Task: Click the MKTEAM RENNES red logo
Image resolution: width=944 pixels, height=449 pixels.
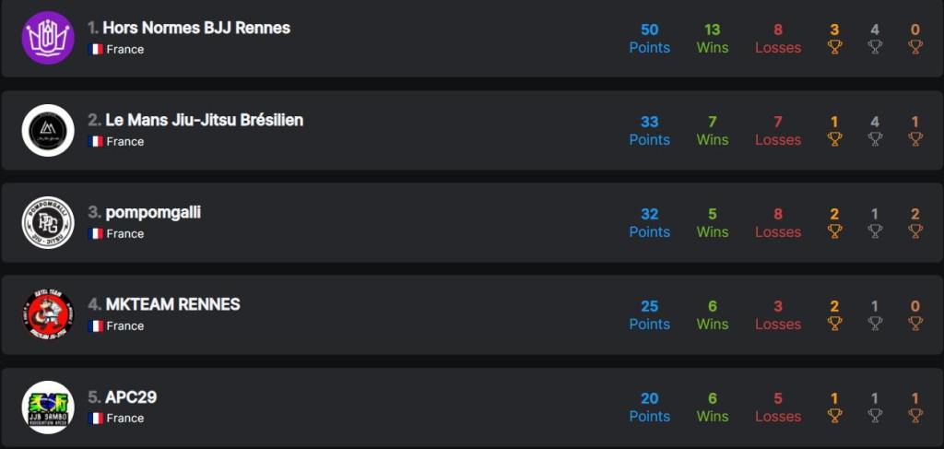Action: (x=48, y=314)
